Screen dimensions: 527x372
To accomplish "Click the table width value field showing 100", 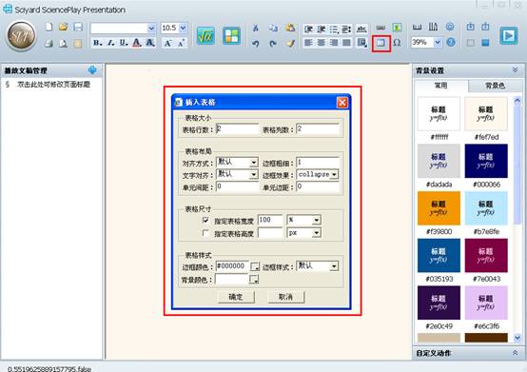I will [x=270, y=220].
